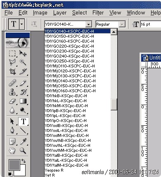This screenshot has height=177, width=161.
Task: Open the Filter menu
Action: tap(98, 13)
